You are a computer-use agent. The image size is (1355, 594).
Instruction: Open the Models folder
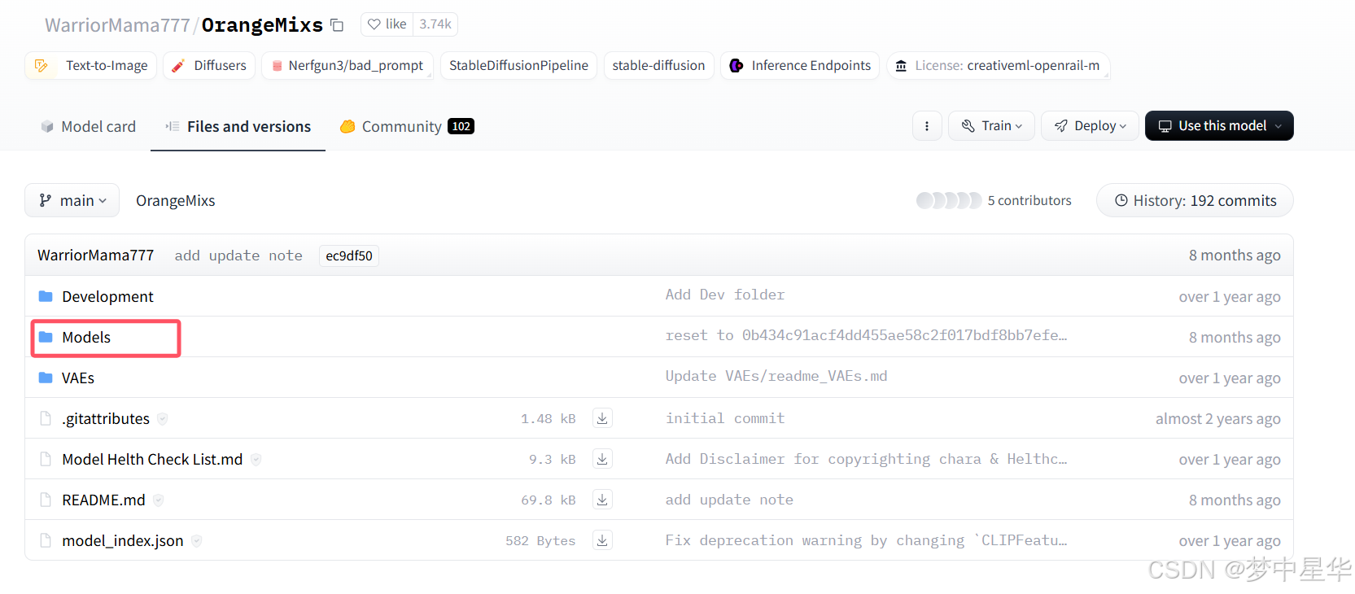click(86, 337)
